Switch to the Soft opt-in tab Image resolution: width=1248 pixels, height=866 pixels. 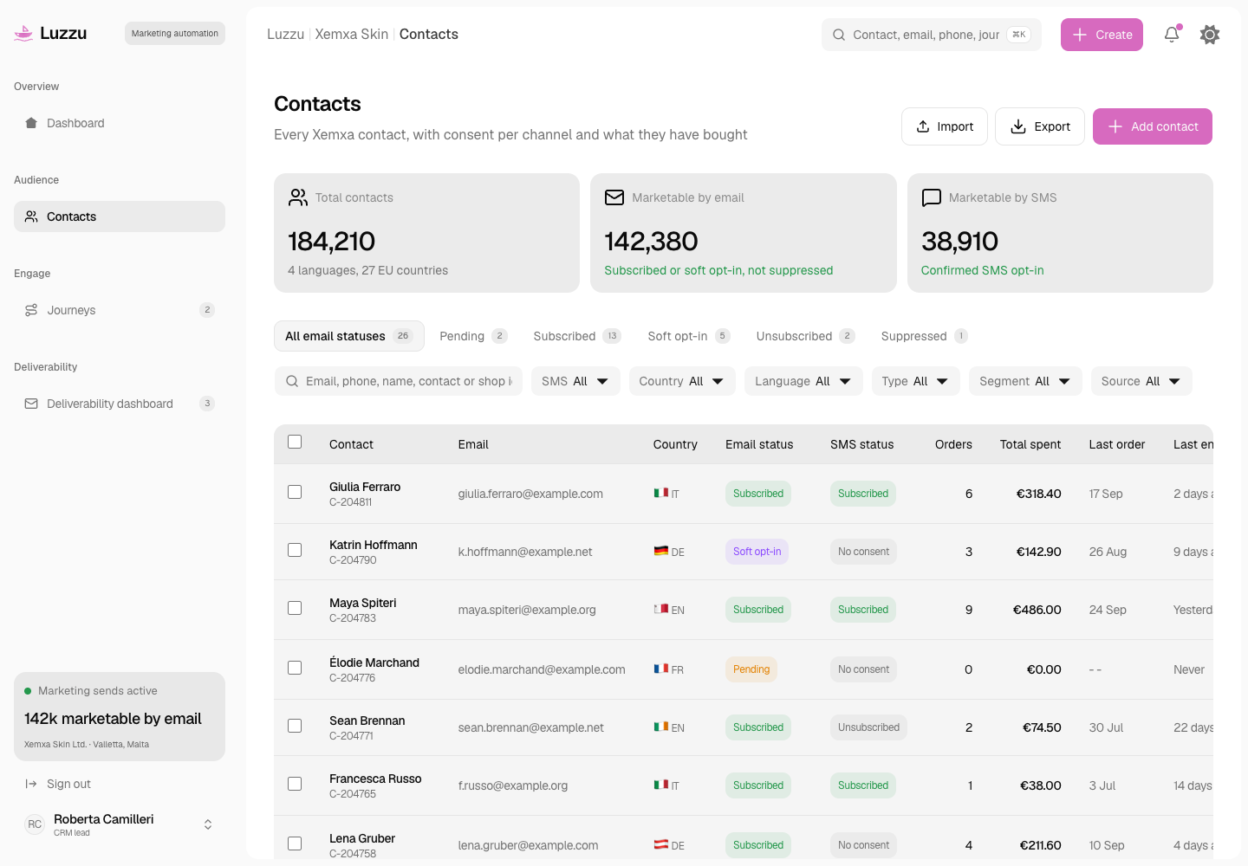click(x=689, y=336)
